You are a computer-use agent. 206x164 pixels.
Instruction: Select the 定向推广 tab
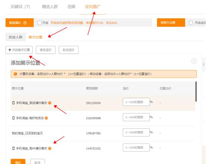pos(93,7)
